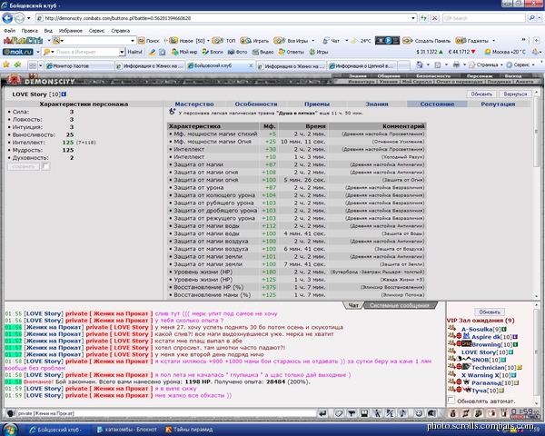Switch to the Мастерство tab
Screen dimensions: 545x436
pos(194,104)
